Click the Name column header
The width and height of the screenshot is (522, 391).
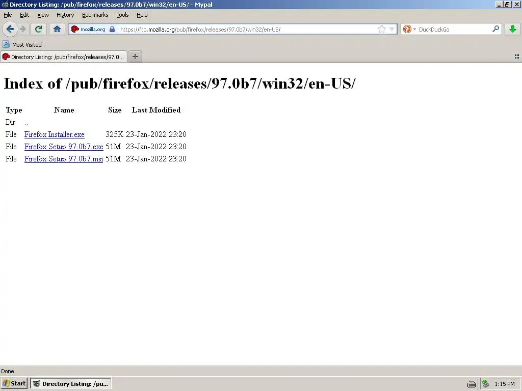[64, 110]
